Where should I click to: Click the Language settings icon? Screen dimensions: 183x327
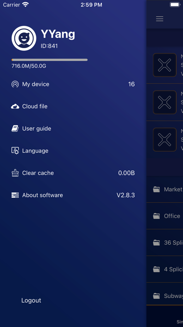point(15,150)
